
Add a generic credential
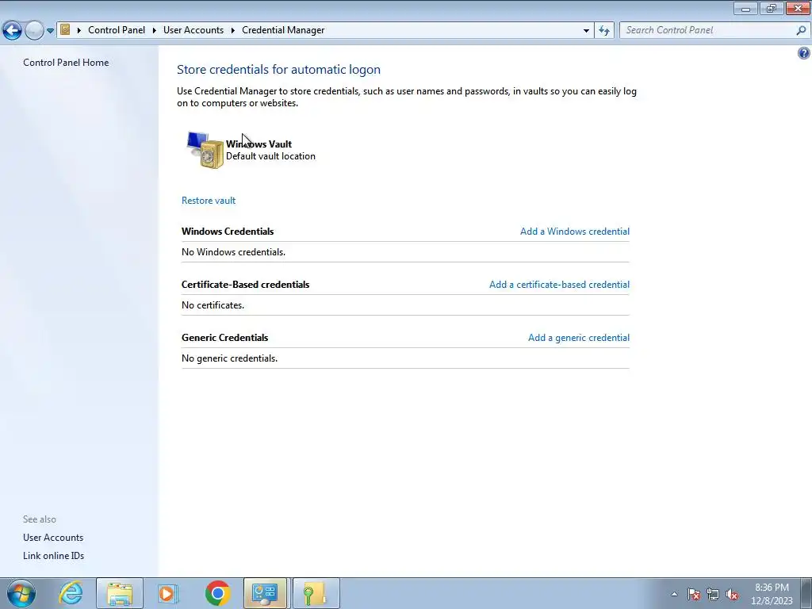tap(579, 338)
